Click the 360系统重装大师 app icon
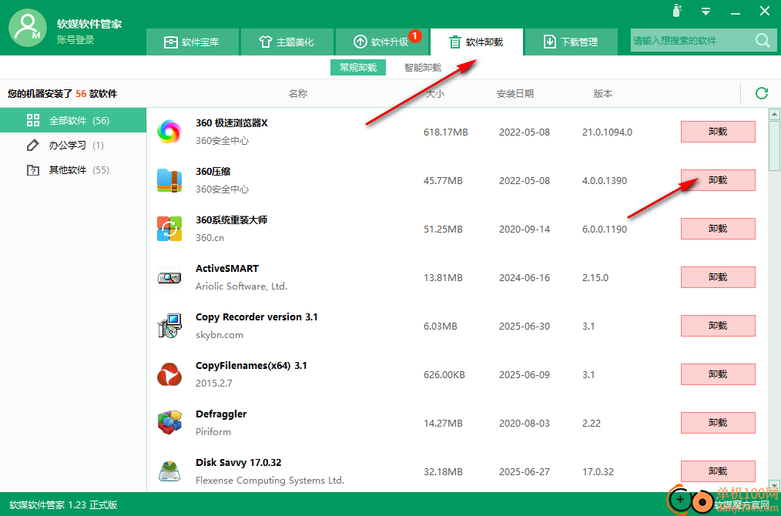The image size is (781, 516). 169,229
